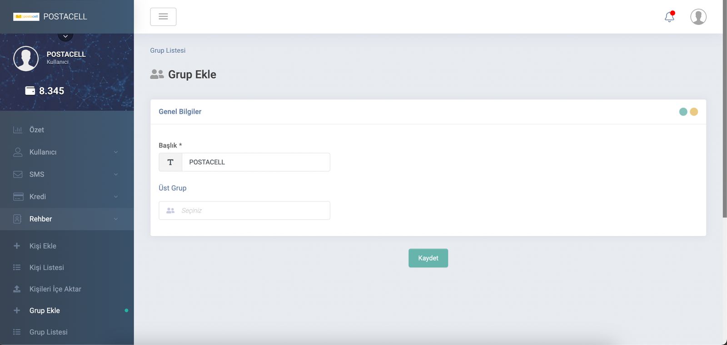Viewport: 727px width, 345px height.
Task: Select Grup Ekle submenu item
Action: [67, 310]
